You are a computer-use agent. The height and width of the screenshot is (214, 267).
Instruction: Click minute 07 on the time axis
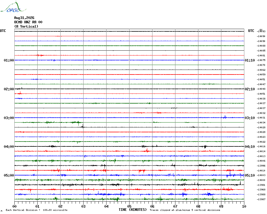tap(175, 206)
